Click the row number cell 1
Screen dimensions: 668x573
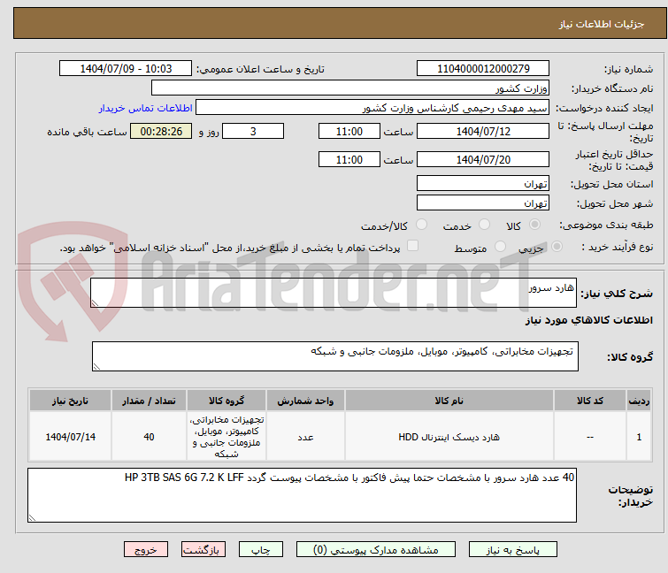coord(639,437)
